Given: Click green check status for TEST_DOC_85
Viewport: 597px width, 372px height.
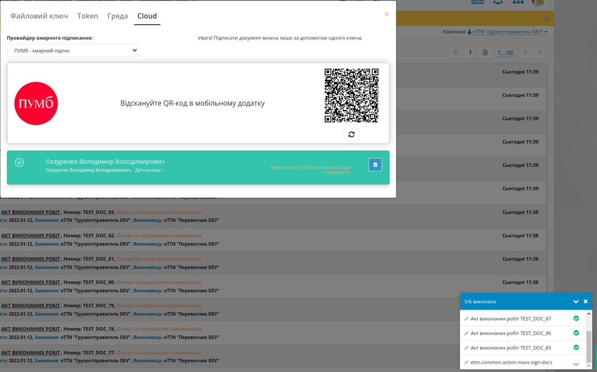Looking at the screenshot, I should tap(576, 347).
